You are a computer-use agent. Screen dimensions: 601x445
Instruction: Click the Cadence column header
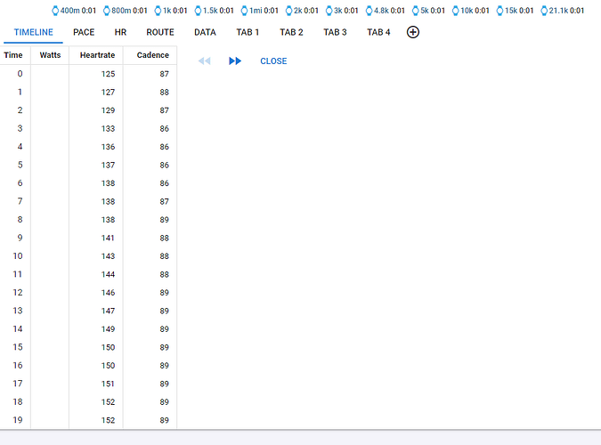(152, 55)
